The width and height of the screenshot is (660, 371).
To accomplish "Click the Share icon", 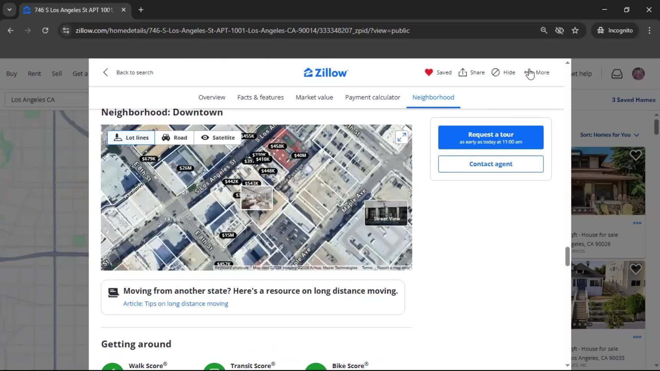I will (x=471, y=72).
